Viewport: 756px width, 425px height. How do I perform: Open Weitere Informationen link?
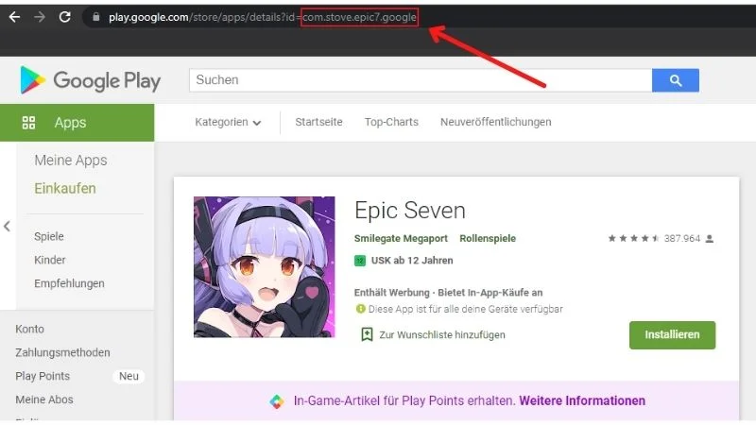[x=582, y=400]
